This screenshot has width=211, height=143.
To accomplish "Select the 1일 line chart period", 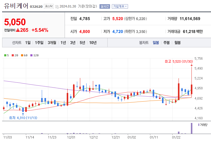I will click(28, 43).
